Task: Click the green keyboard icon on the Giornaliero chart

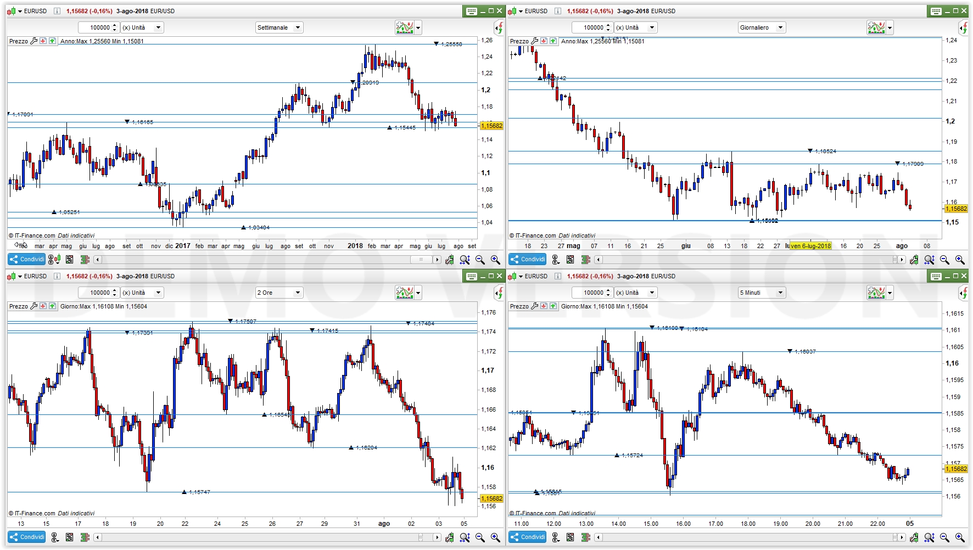Action: click(x=936, y=11)
